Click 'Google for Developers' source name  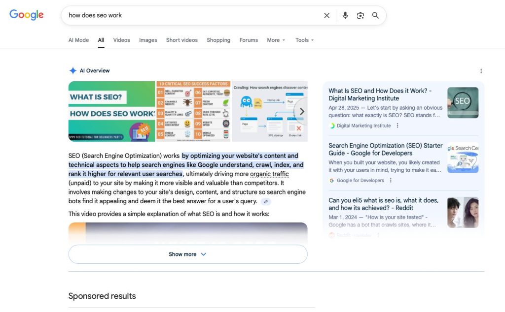click(x=361, y=181)
